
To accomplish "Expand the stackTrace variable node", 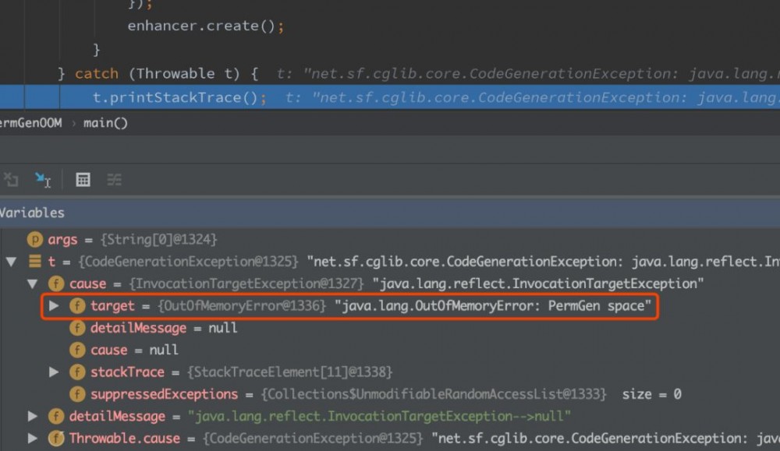I will 54,372.
